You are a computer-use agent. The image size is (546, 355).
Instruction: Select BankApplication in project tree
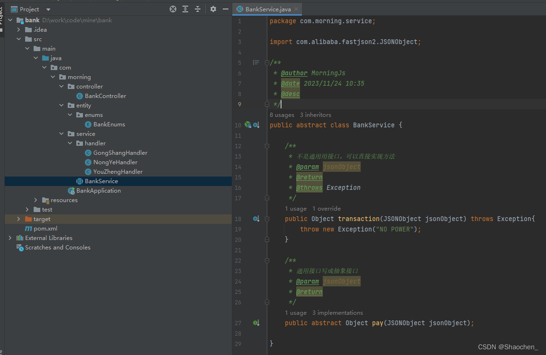point(99,191)
